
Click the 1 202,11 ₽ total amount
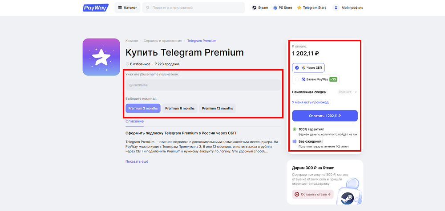[x=306, y=53]
